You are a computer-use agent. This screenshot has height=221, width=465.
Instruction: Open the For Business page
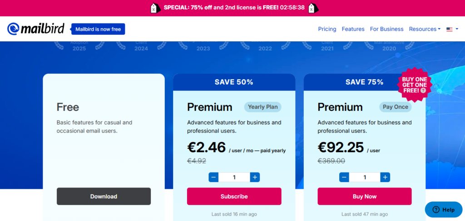click(386, 29)
